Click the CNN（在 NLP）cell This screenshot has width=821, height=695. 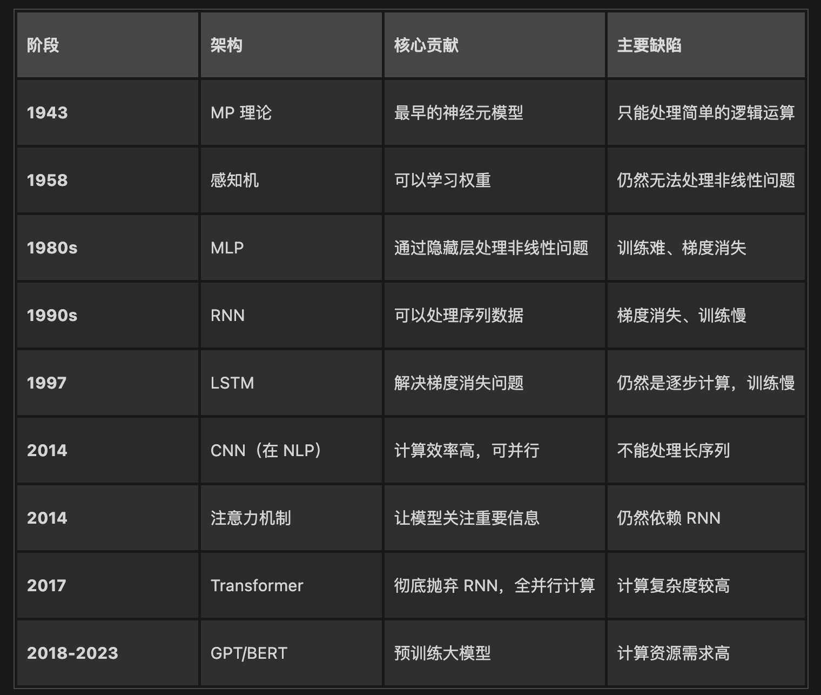pos(266,451)
